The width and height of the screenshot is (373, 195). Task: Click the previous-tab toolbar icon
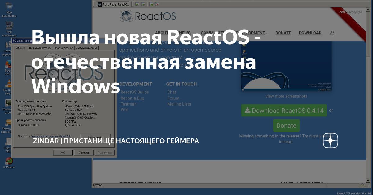137,4
